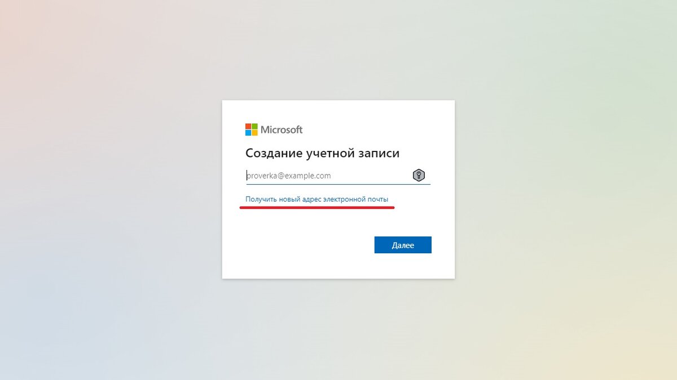Click the Создание учетной записи heading
The image size is (677, 380).
click(323, 153)
